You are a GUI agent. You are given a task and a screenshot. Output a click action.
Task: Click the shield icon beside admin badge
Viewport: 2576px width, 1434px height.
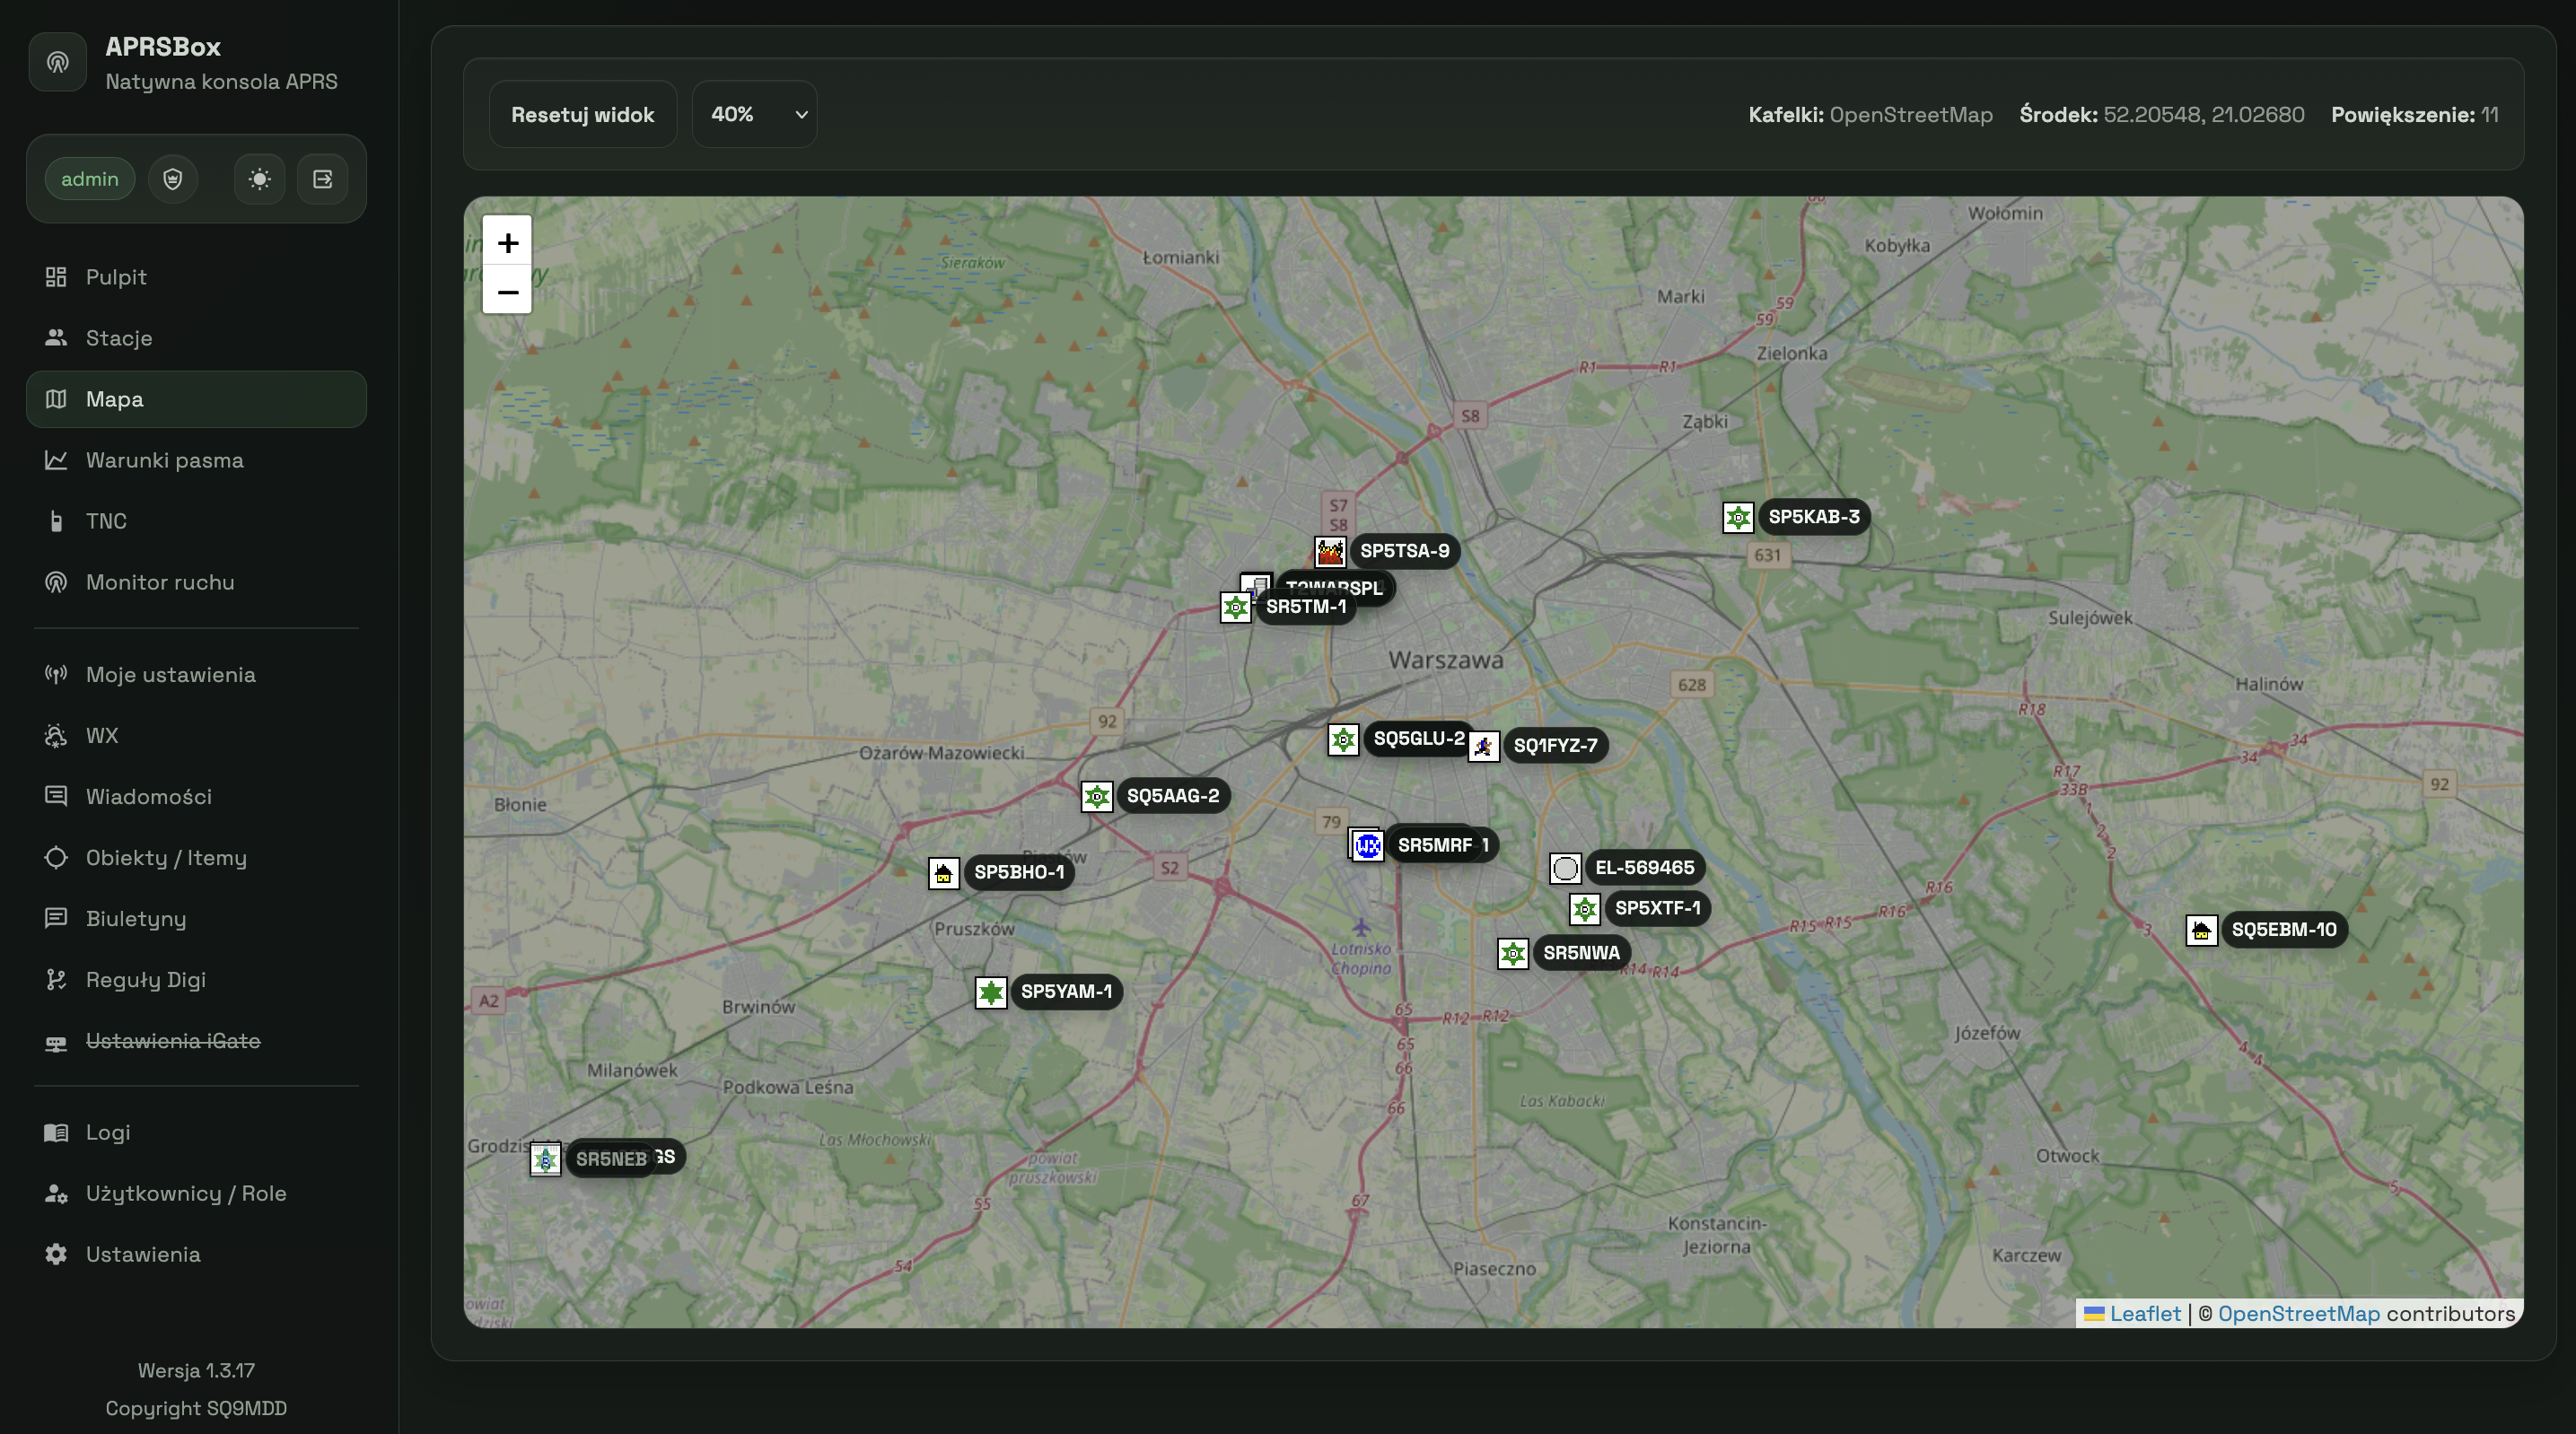[173, 179]
